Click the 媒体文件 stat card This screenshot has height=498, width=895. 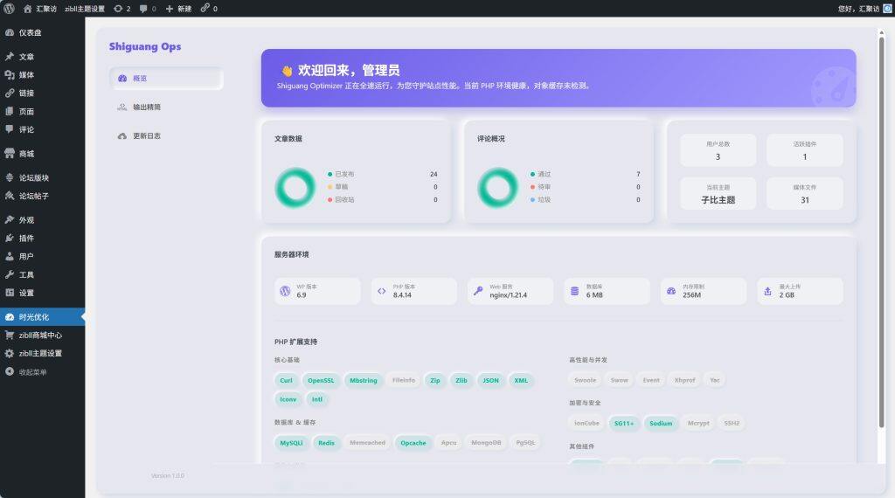805,193
